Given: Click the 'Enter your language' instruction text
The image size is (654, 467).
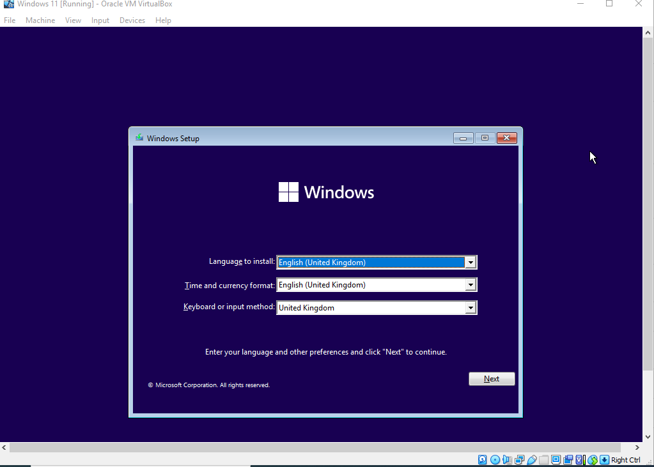Looking at the screenshot, I should [326, 352].
